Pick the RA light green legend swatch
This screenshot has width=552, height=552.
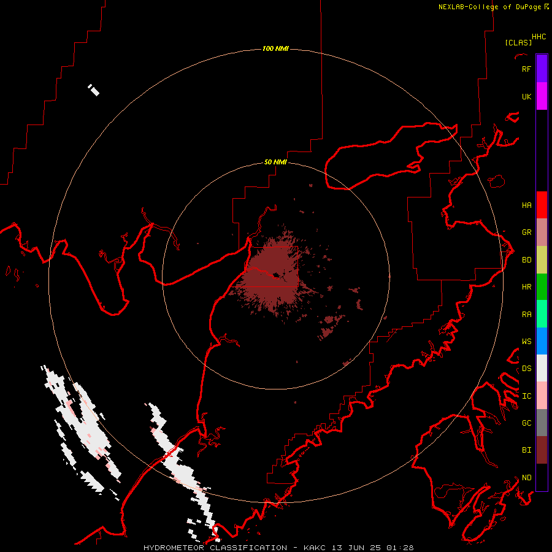pos(542,314)
